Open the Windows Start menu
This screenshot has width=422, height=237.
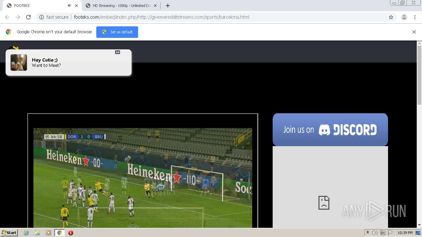[x=9, y=233]
